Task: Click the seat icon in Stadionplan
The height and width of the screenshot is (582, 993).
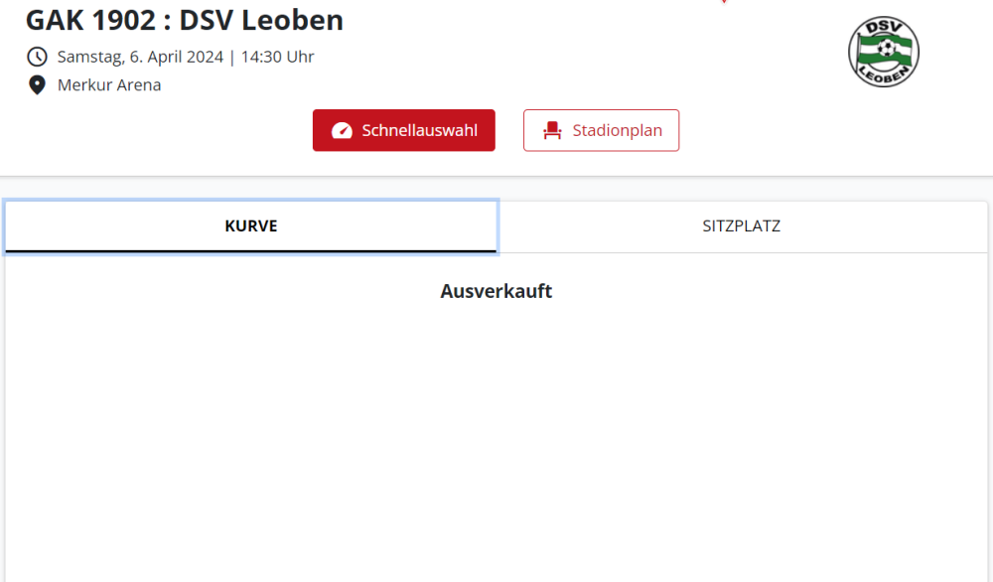Action: [x=552, y=131]
